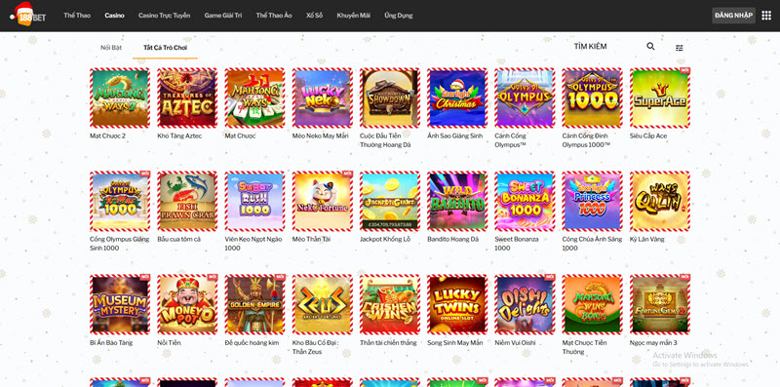Select Casino in the top navigation

pos(114,16)
